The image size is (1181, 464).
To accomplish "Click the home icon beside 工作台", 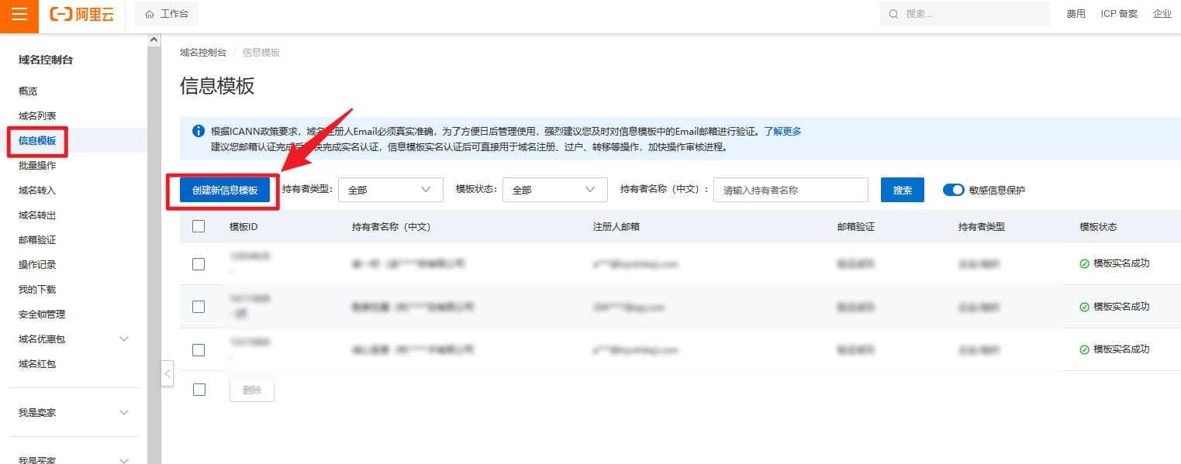I will (150, 14).
